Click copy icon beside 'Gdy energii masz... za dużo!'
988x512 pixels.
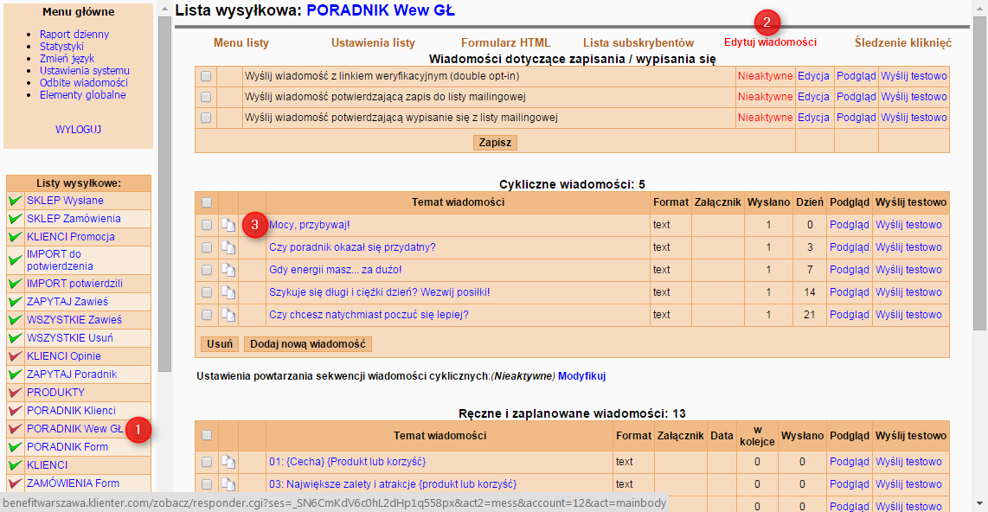pos(228,270)
